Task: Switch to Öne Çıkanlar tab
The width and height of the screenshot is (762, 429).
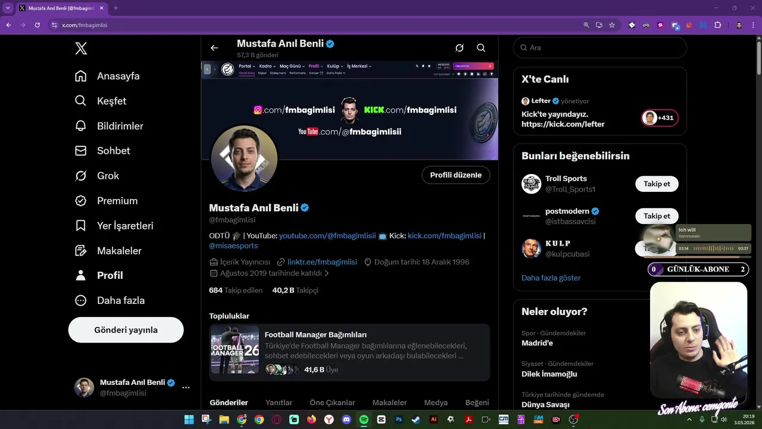Action: coord(332,403)
